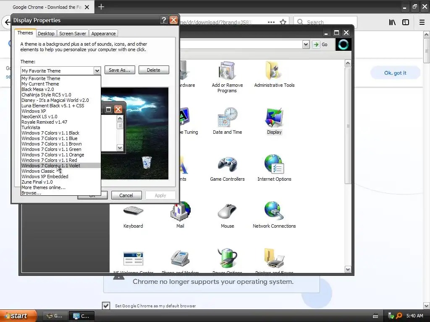Click the browser page scrollbar down arrow

(x=427, y=306)
